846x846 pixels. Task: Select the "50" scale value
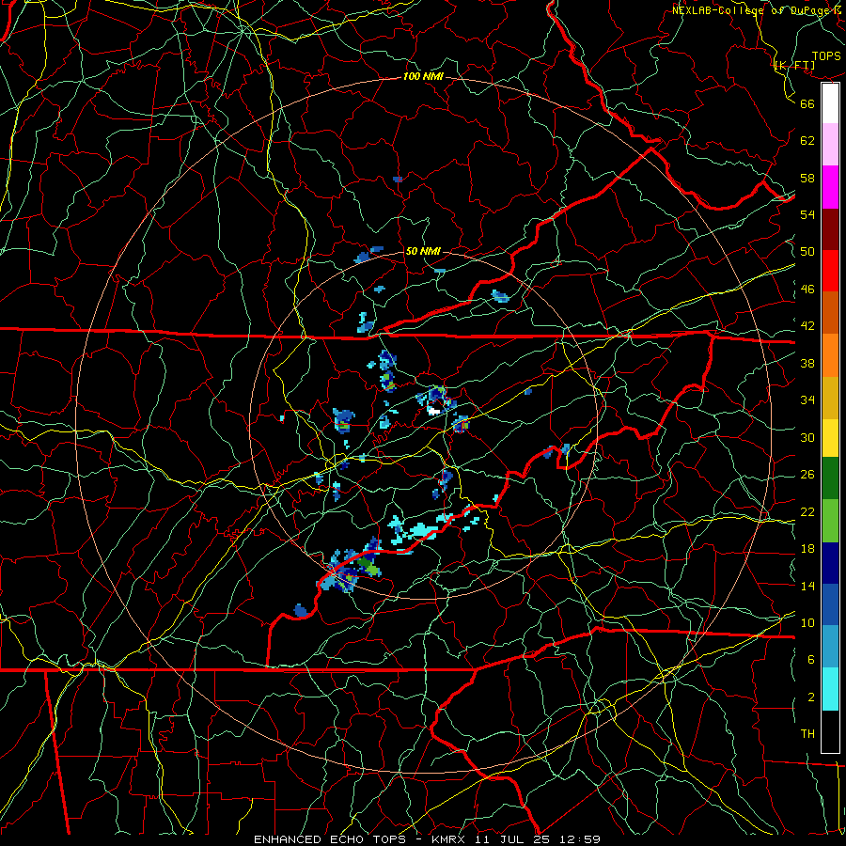[x=807, y=252]
